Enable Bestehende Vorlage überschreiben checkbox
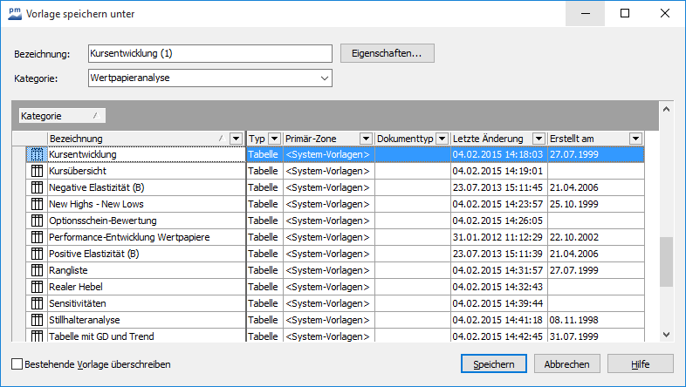 pyautogui.click(x=17, y=364)
